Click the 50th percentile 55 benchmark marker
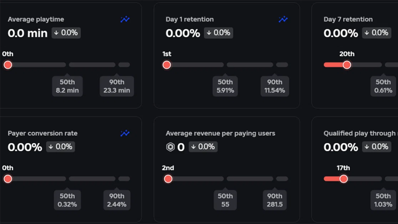Image resolution: width=398 pixels, height=224 pixels. tap(225, 200)
